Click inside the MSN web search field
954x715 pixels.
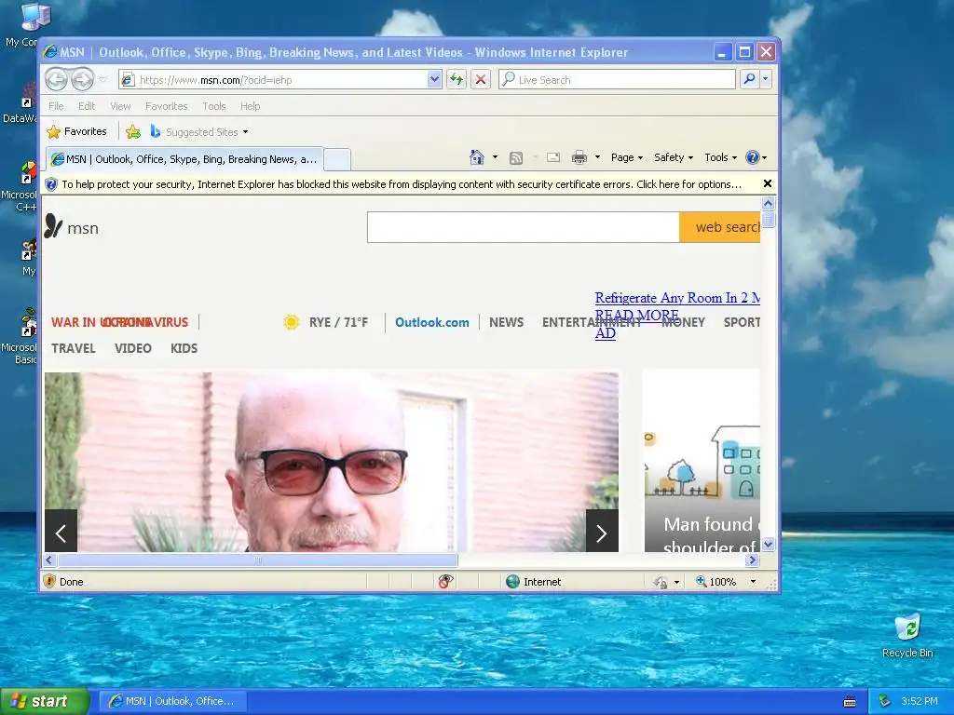[x=524, y=227]
